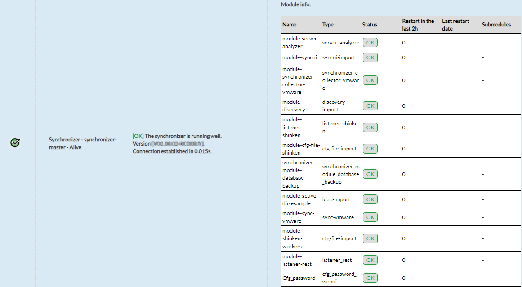Click the Restart in the last 2h header
This screenshot has height=287, width=522.
pos(418,25)
